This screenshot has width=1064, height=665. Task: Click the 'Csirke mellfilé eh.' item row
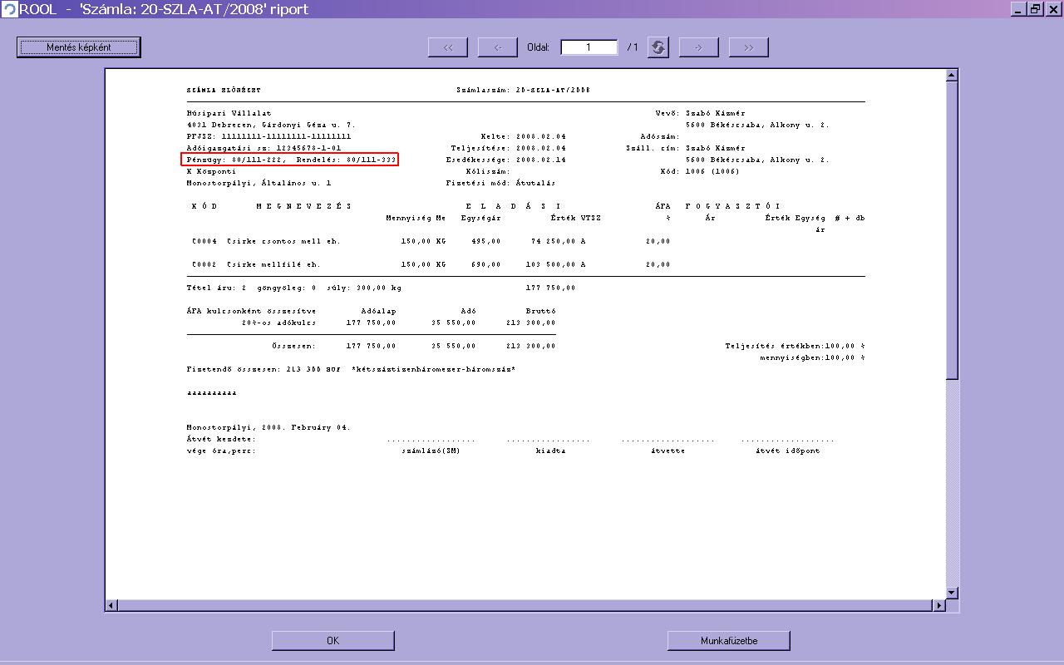pyautogui.click(x=431, y=264)
